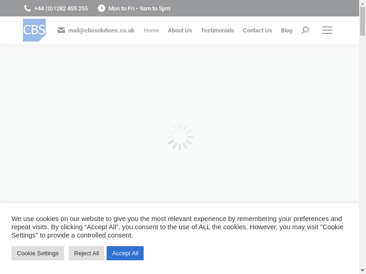Open Cookie Settings
366x274 pixels.
click(38, 253)
